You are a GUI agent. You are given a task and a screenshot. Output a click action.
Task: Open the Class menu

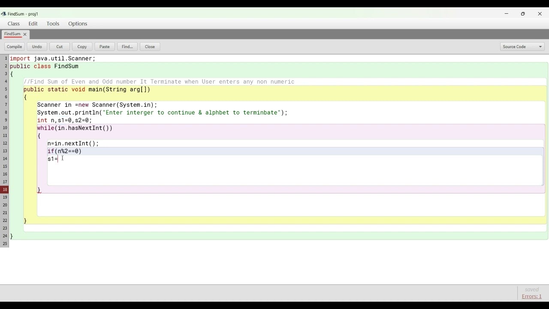pyautogui.click(x=14, y=24)
